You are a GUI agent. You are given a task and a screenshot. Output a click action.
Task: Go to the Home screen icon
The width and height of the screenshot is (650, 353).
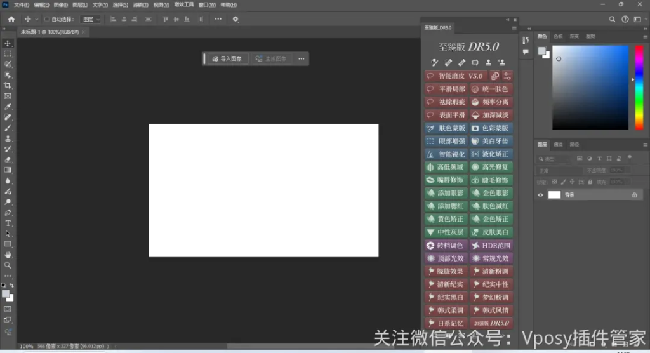(11, 19)
